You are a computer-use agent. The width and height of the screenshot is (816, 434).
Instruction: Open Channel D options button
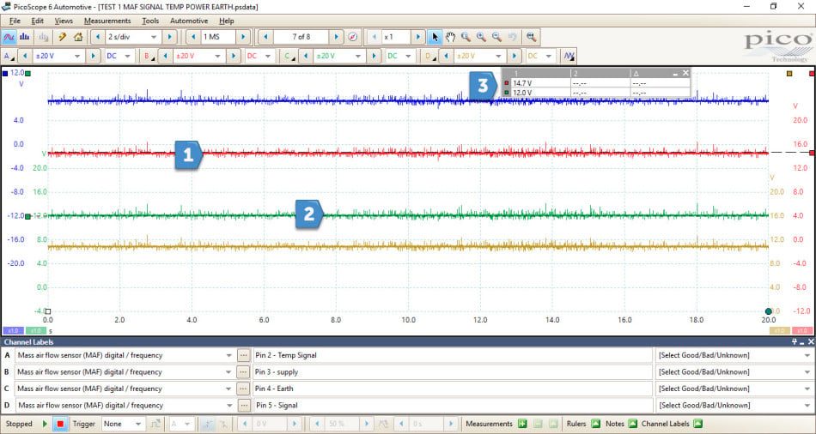[x=429, y=56]
